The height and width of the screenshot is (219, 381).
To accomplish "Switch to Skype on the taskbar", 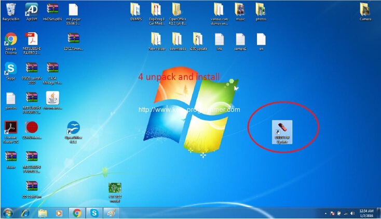I will tap(94, 213).
